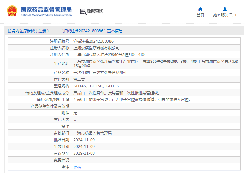This screenshot has width=245, height=173.
Task: Click the national emblem logo
Action: point(12,11)
